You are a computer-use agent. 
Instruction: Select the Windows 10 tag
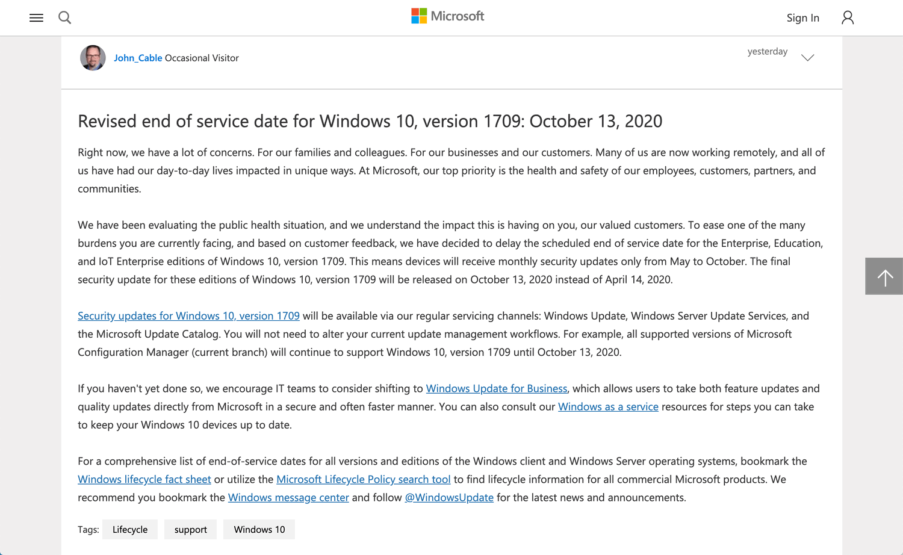point(259,529)
